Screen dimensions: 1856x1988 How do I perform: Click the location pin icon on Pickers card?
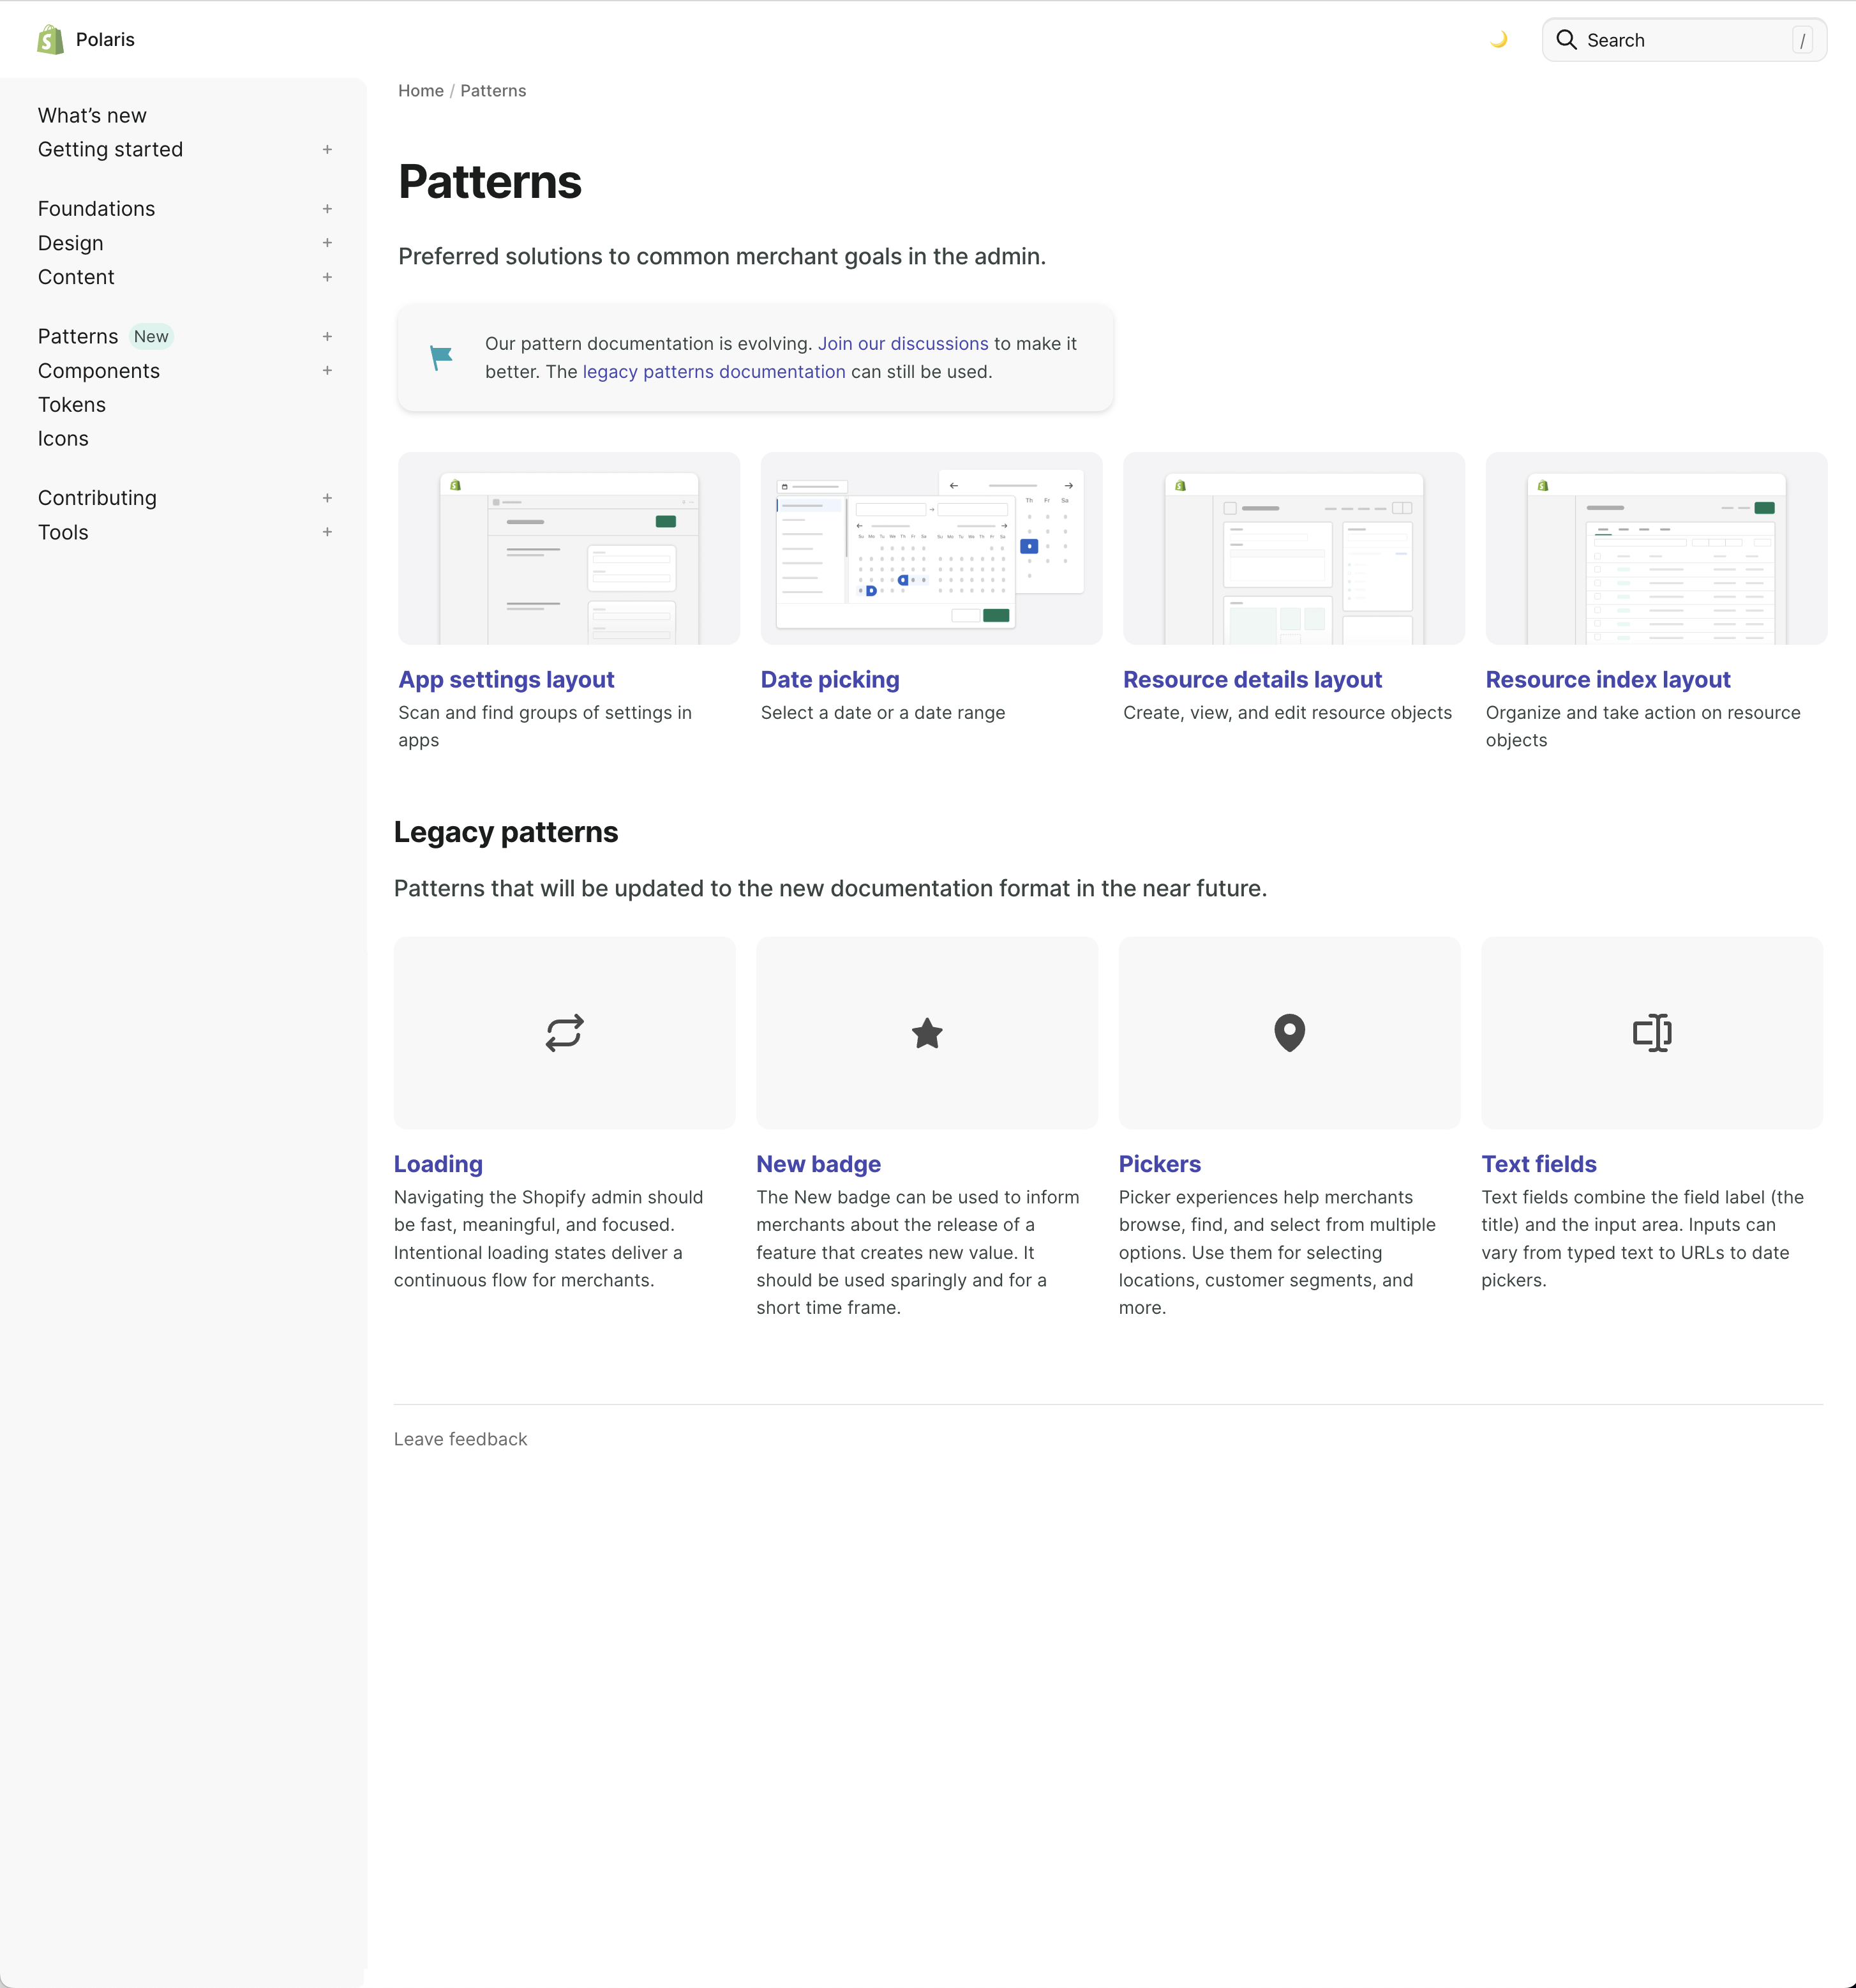(1289, 1033)
